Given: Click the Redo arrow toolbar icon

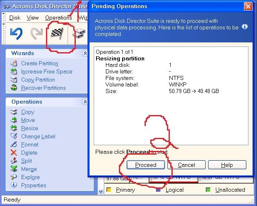Looking at the screenshot, I should 37,33.
